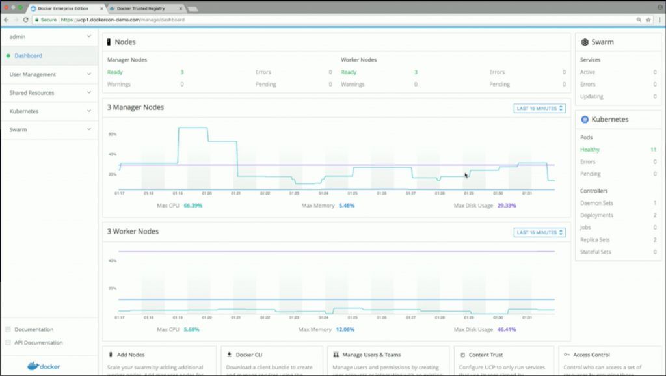Open Manager Nodes time range dropdown

[539, 109]
